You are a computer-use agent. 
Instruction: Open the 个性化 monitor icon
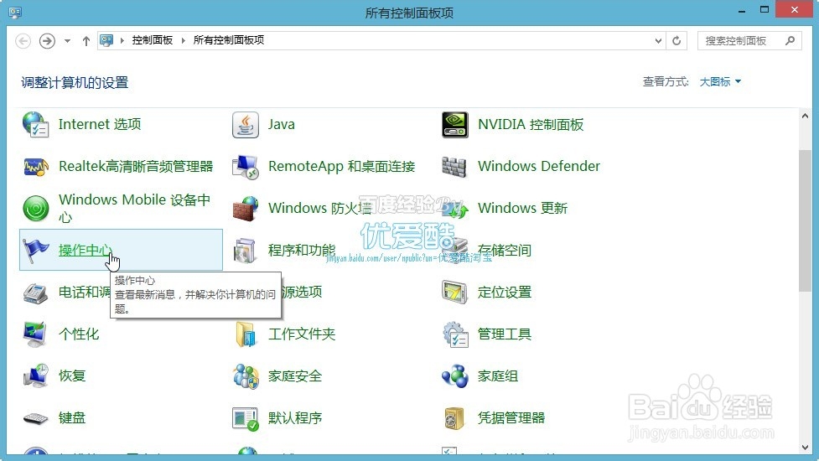pos(35,334)
